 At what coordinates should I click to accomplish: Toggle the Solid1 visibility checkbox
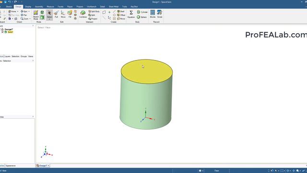2,32
